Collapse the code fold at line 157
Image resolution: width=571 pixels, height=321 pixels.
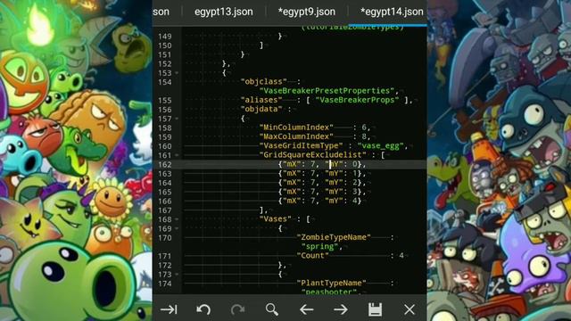click(177, 119)
